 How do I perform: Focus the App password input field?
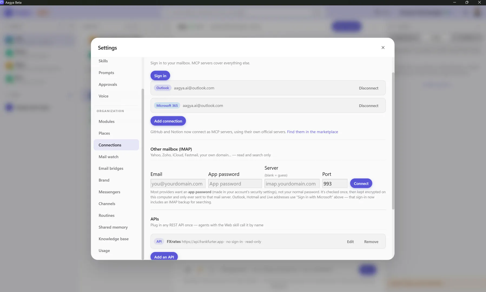[235, 184]
